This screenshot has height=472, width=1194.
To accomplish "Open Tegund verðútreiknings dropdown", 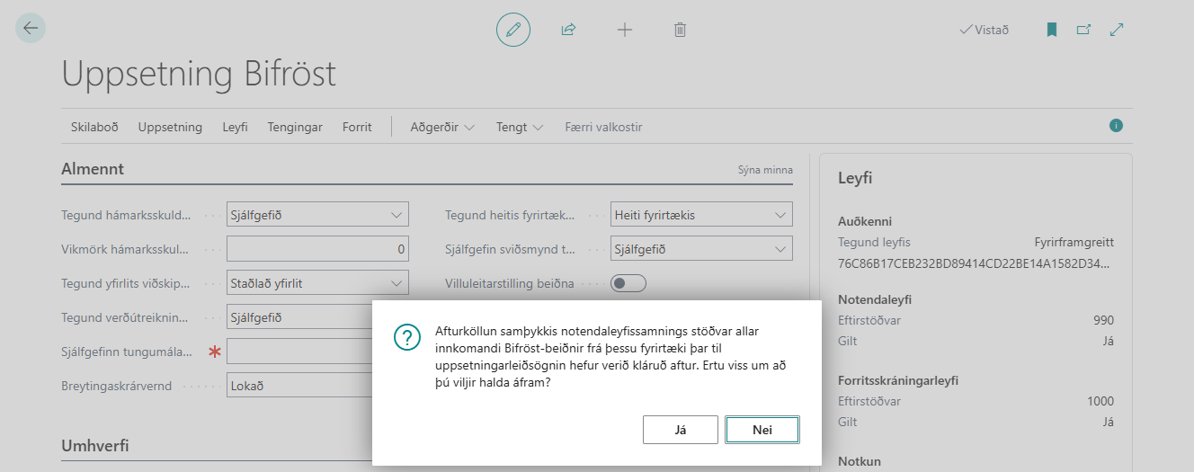I will click(299, 317).
